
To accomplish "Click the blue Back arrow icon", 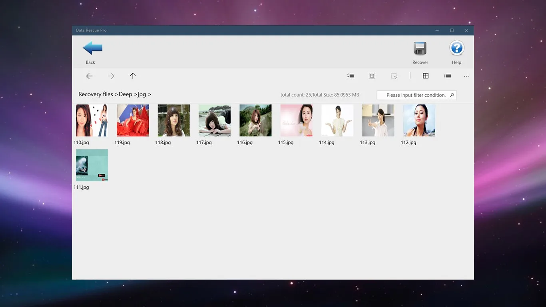I will [x=92, y=48].
